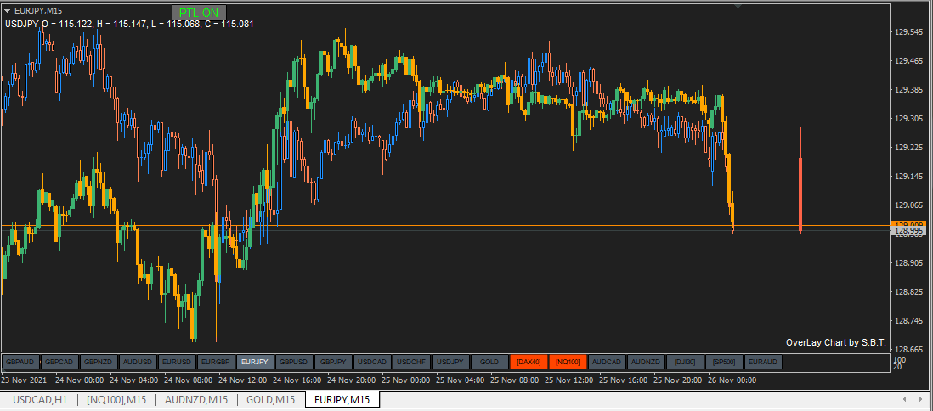
Task: Switch to the GOLD,M15 chart tab
Action: click(x=271, y=400)
